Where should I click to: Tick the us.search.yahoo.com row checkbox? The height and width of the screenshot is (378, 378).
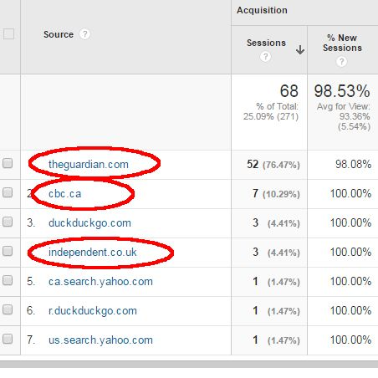click(8, 339)
